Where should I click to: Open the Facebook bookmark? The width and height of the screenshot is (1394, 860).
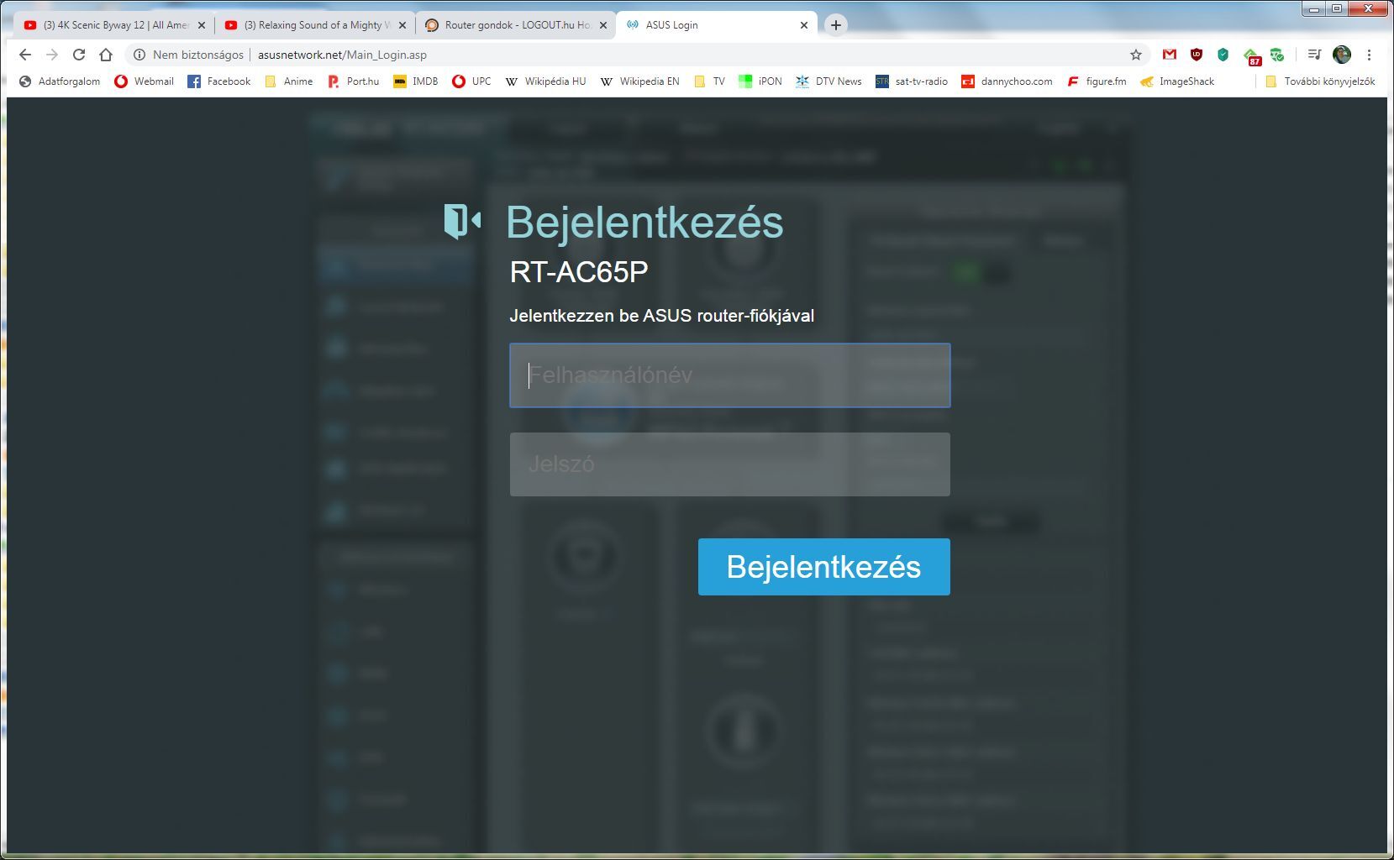[x=219, y=81]
